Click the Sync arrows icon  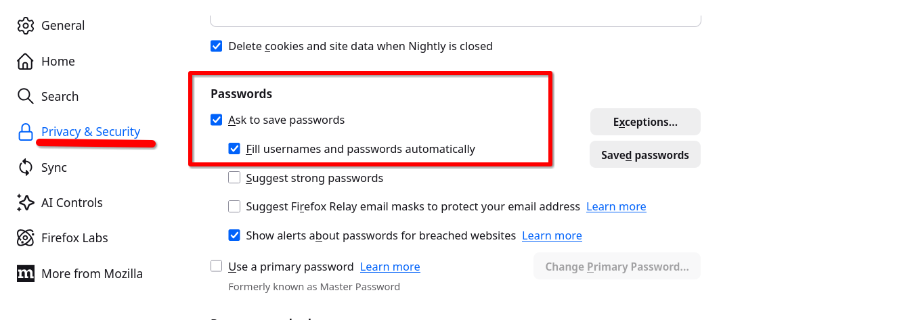click(25, 167)
